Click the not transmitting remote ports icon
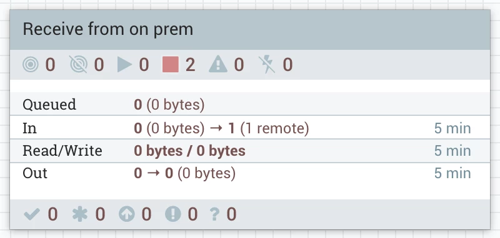The image size is (500, 238). click(x=79, y=65)
